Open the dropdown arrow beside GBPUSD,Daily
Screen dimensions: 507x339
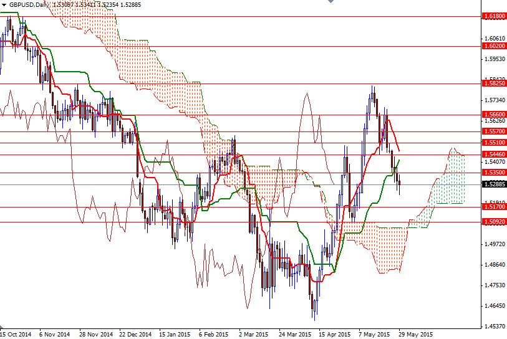coord(4,5)
